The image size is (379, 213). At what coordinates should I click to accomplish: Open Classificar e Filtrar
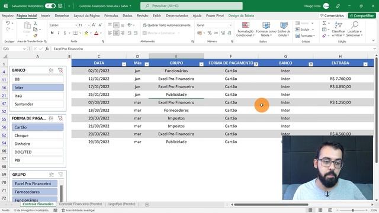click(x=338, y=29)
